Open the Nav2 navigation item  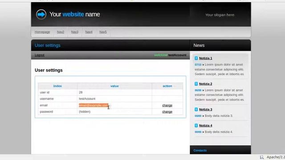pos(61,32)
